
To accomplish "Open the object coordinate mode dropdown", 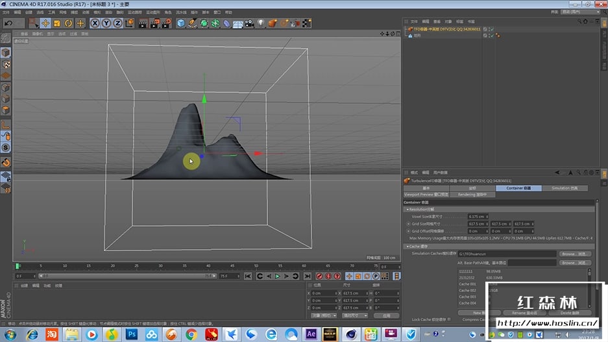I will click(324, 315).
